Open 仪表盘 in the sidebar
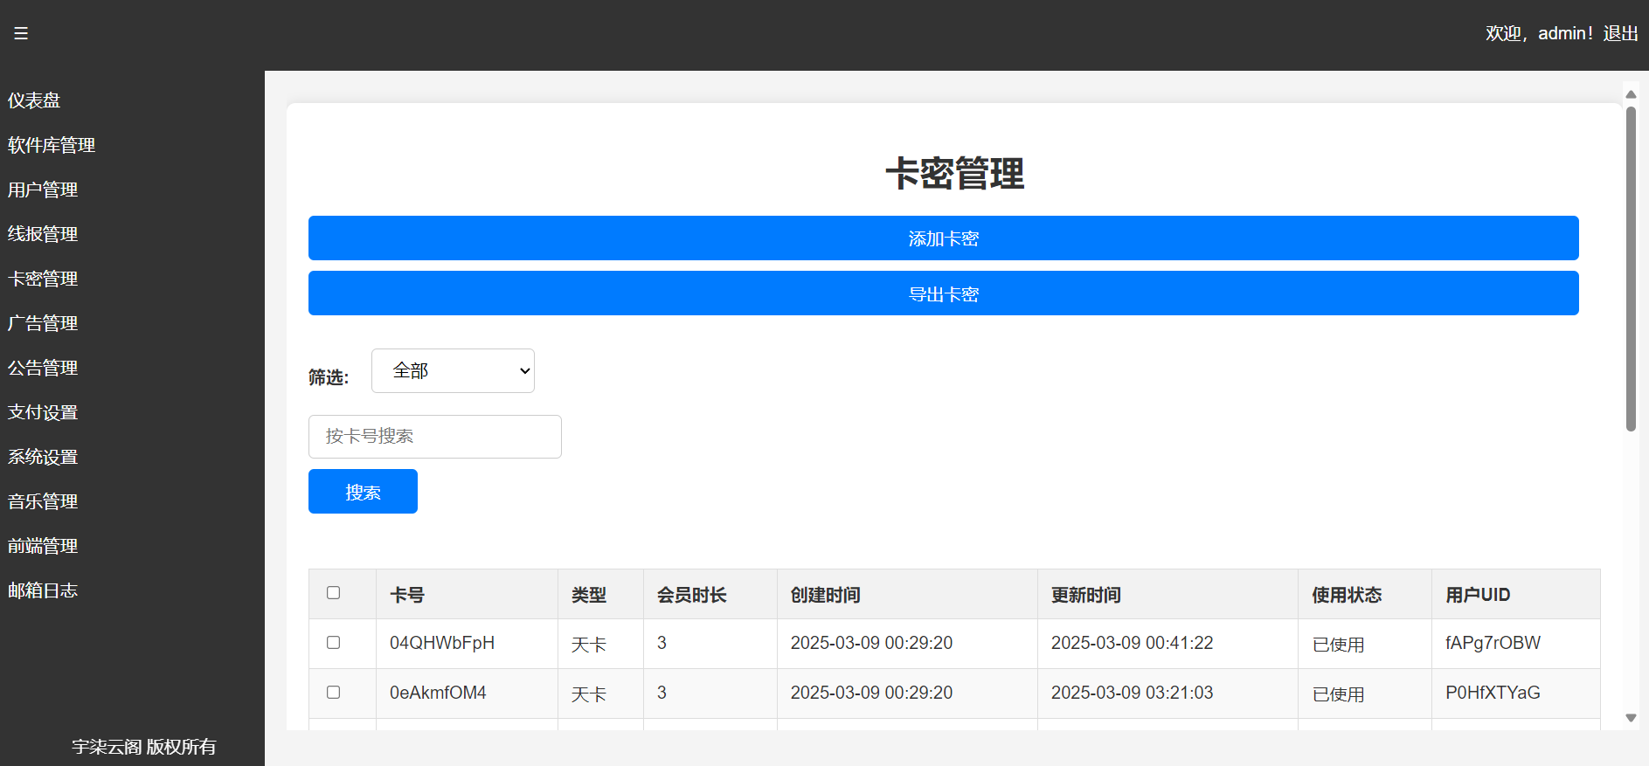 (34, 100)
